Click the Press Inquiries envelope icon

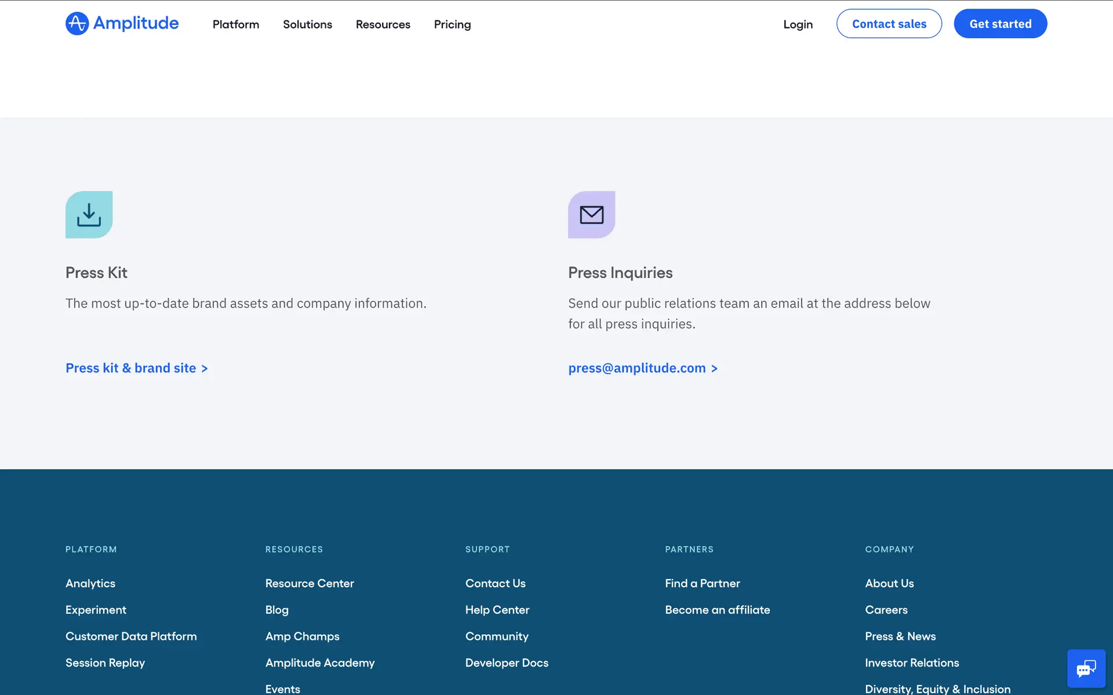(591, 215)
